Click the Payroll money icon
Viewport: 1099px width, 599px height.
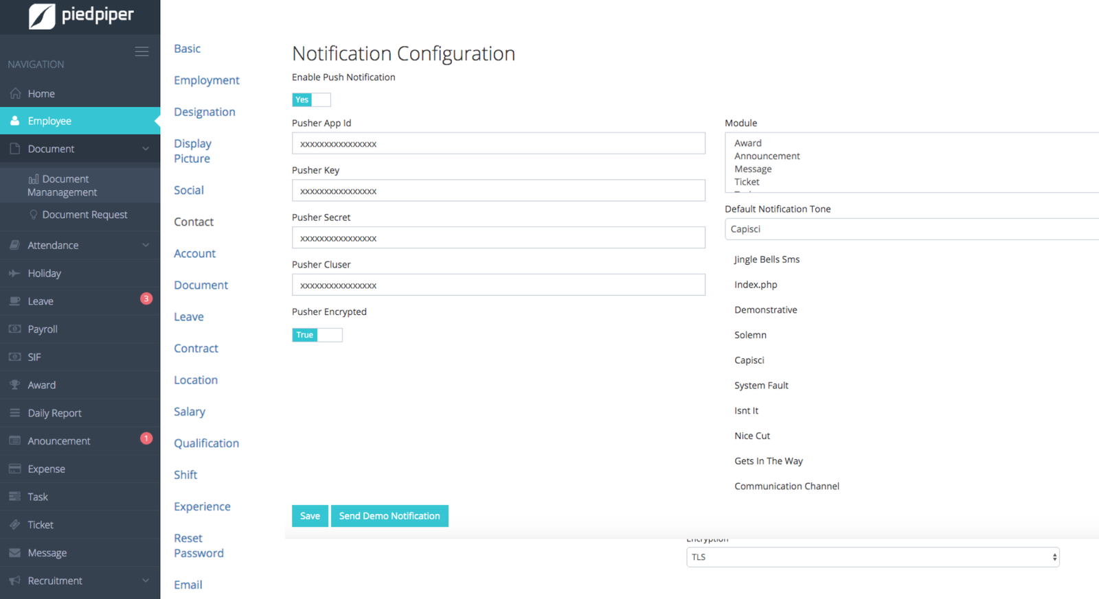pyautogui.click(x=14, y=329)
